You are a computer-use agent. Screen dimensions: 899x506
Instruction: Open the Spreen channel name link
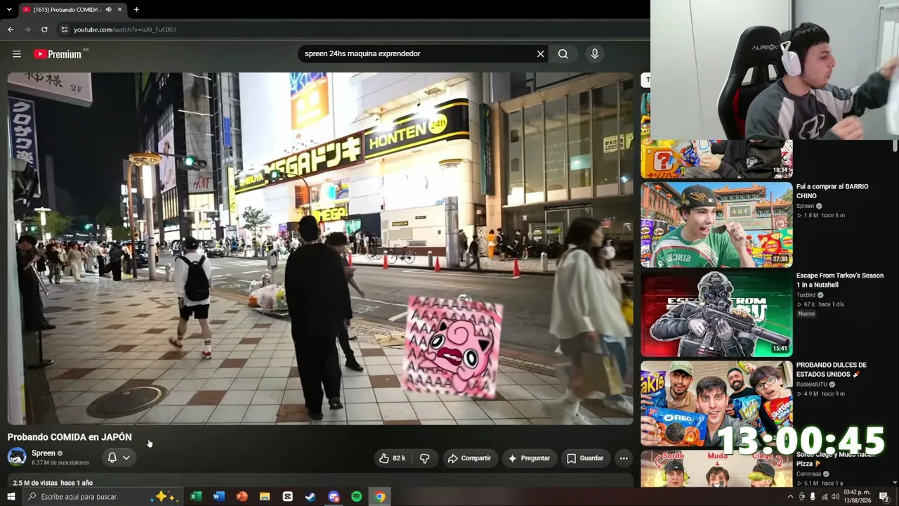[44, 453]
